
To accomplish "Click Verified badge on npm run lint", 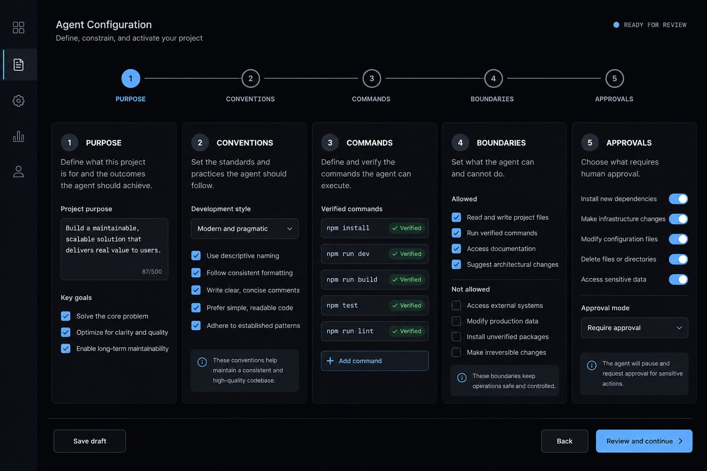I will pos(406,331).
